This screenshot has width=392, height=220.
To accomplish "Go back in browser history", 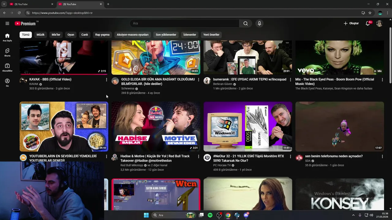I will (x=4, y=13).
